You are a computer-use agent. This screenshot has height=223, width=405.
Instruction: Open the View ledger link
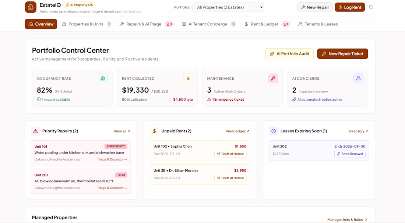point(237,131)
